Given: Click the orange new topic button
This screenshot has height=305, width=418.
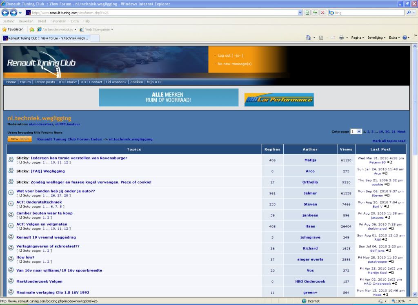Looking at the screenshot, I should coord(20,139).
